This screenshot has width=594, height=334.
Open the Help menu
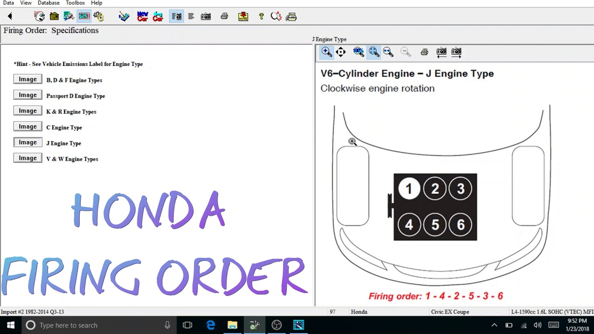click(x=97, y=3)
